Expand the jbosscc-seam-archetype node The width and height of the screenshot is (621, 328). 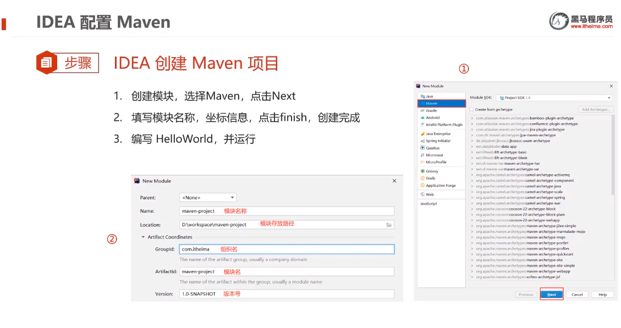point(472,141)
